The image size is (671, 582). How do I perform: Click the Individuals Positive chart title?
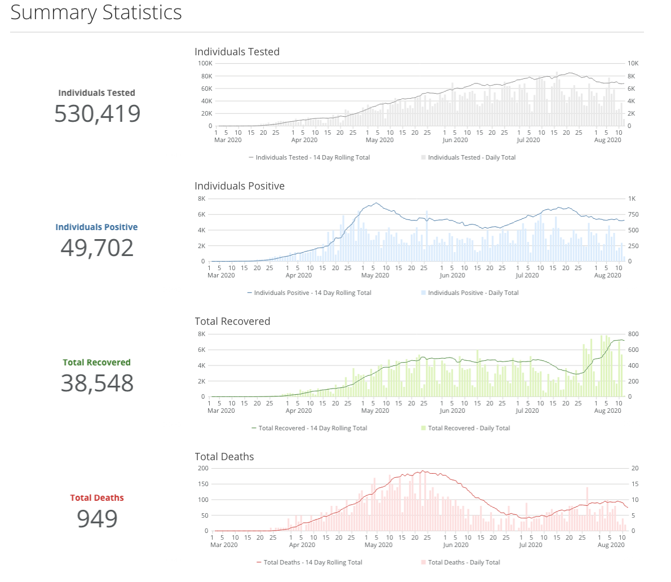(239, 186)
